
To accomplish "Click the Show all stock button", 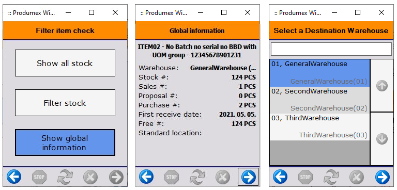I will (x=65, y=63).
